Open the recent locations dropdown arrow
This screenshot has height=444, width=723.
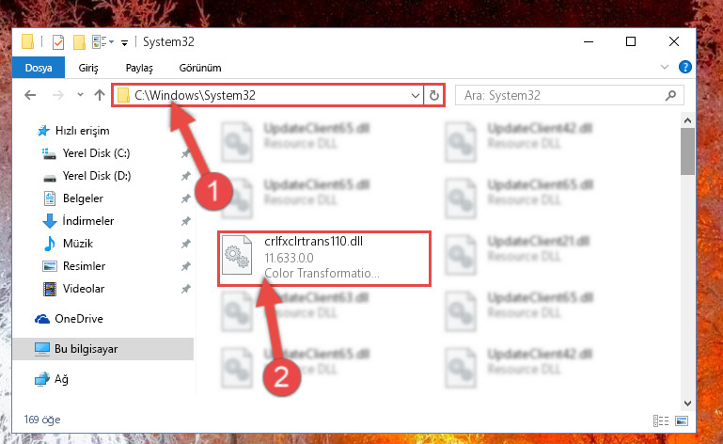pyautogui.click(x=80, y=95)
